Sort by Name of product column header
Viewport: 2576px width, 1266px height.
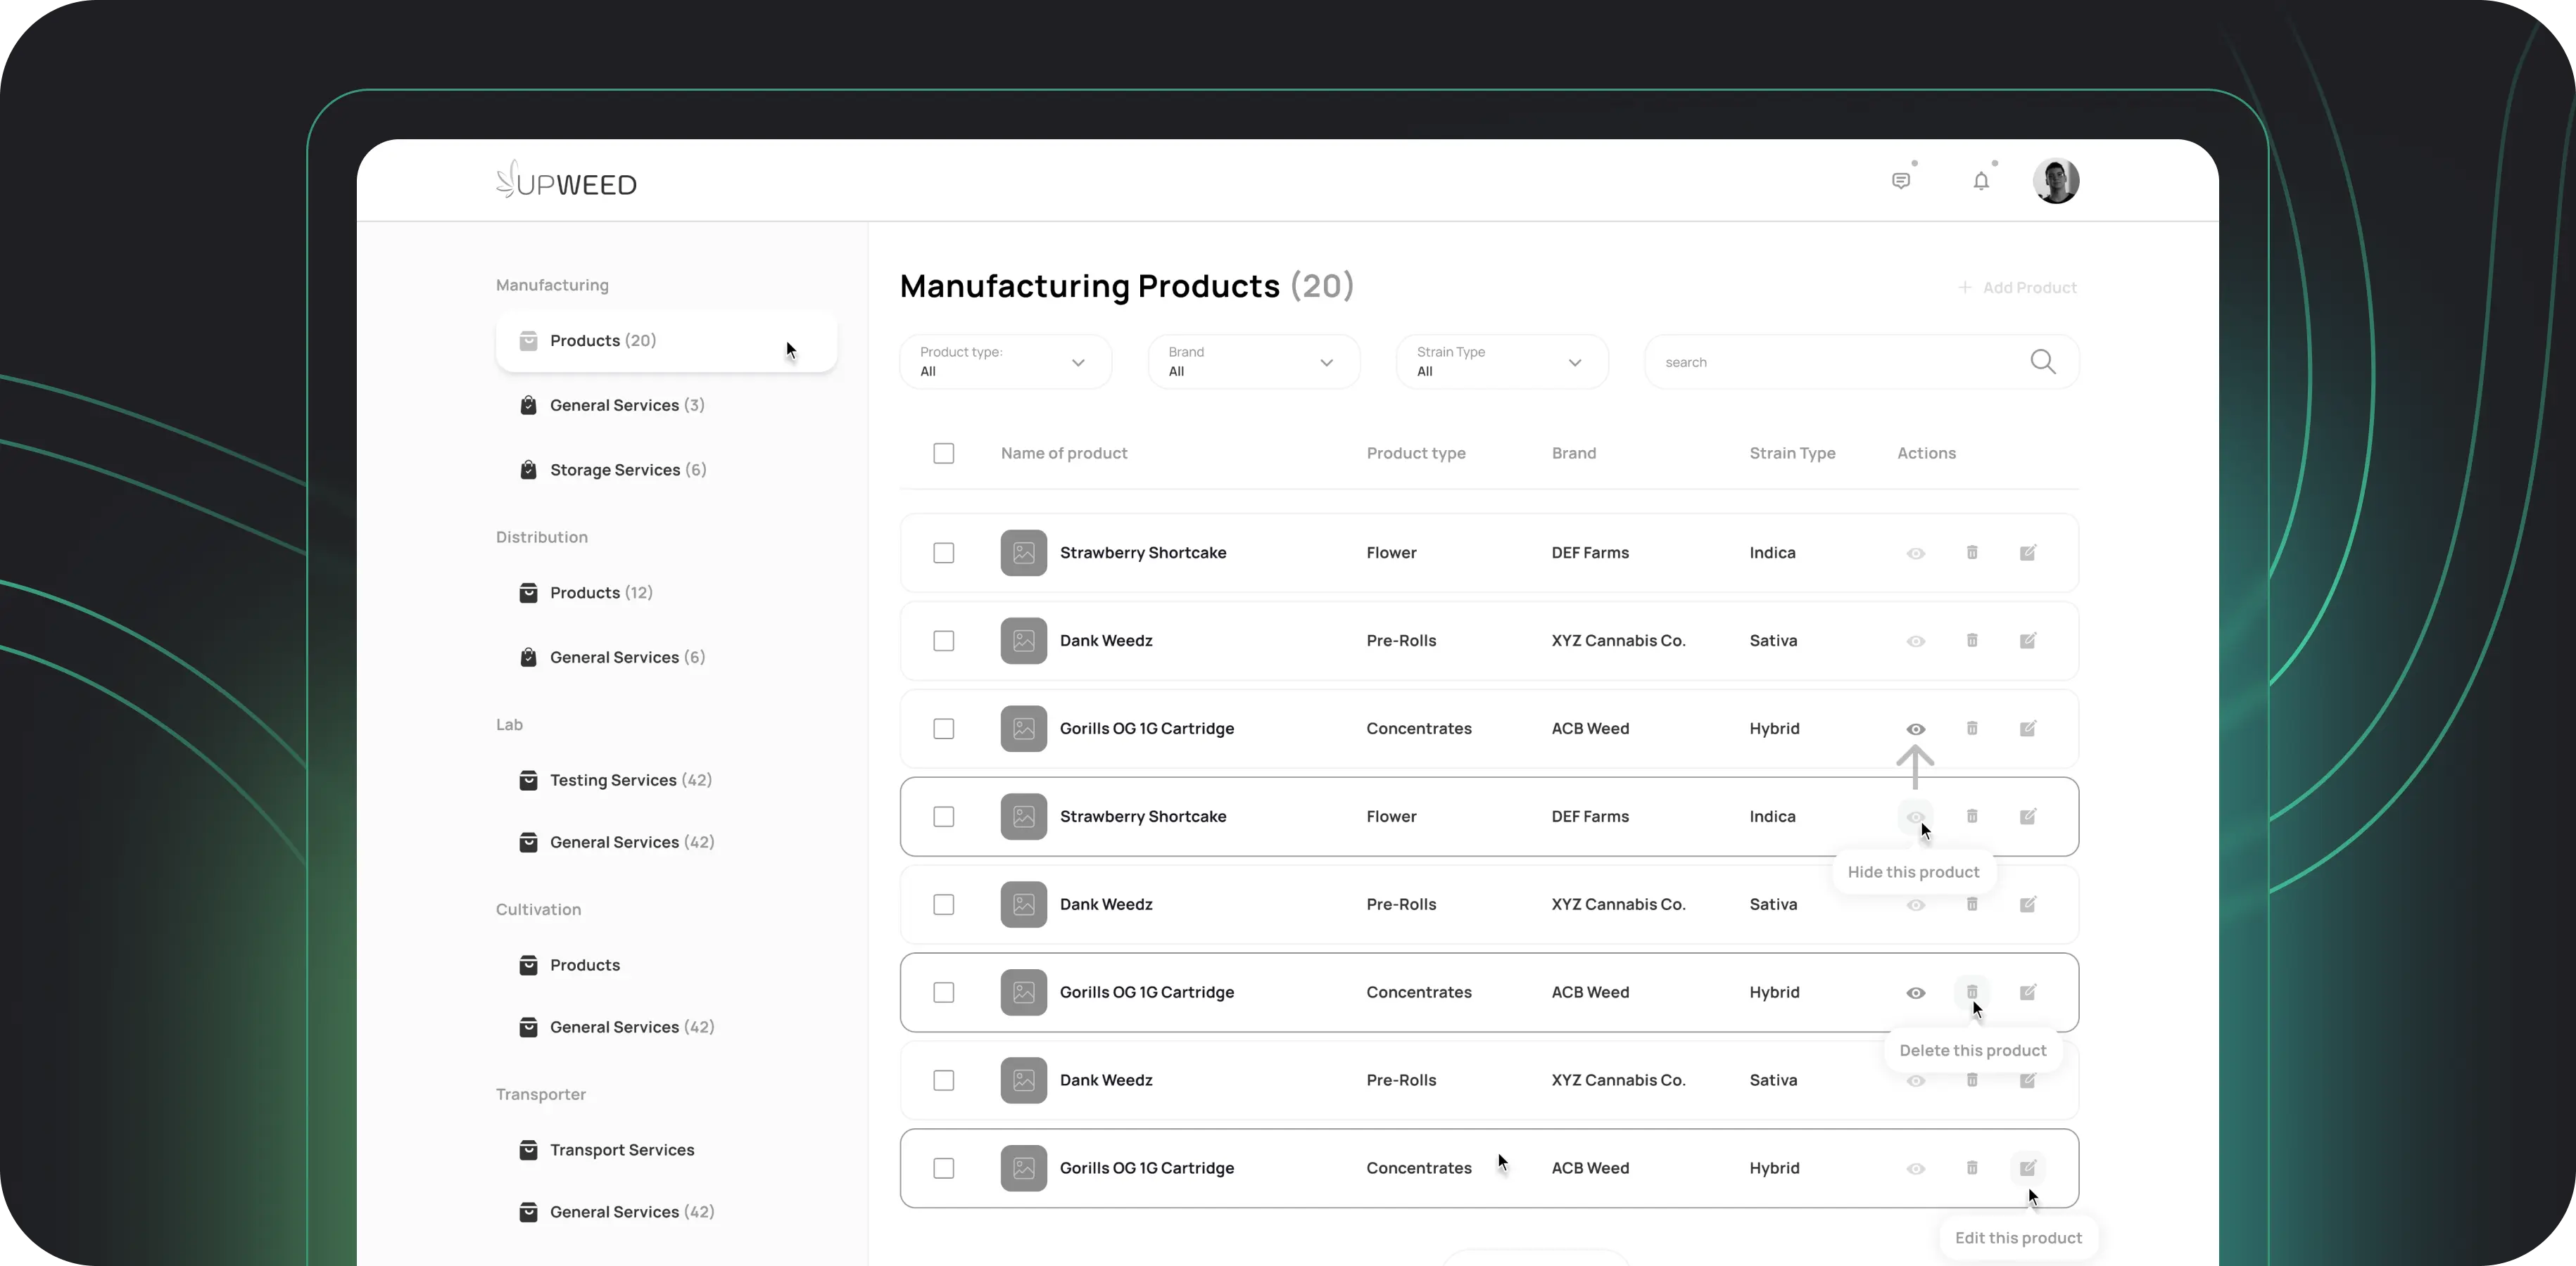[x=1064, y=454]
